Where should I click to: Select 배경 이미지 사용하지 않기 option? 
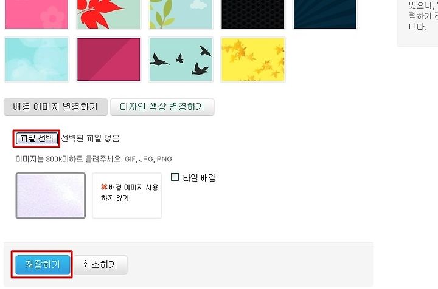pyautogui.click(x=127, y=195)
